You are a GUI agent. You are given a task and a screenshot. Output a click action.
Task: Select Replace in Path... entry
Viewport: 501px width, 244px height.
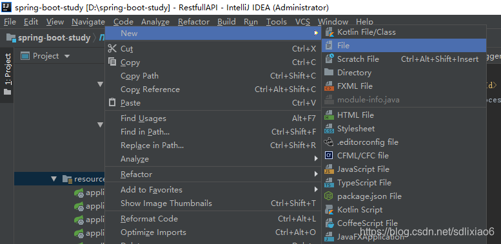213,145
